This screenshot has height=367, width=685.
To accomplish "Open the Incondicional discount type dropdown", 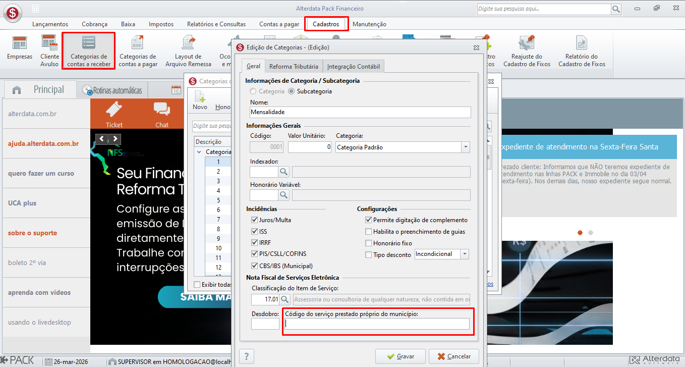I will (x=465, y=254).
